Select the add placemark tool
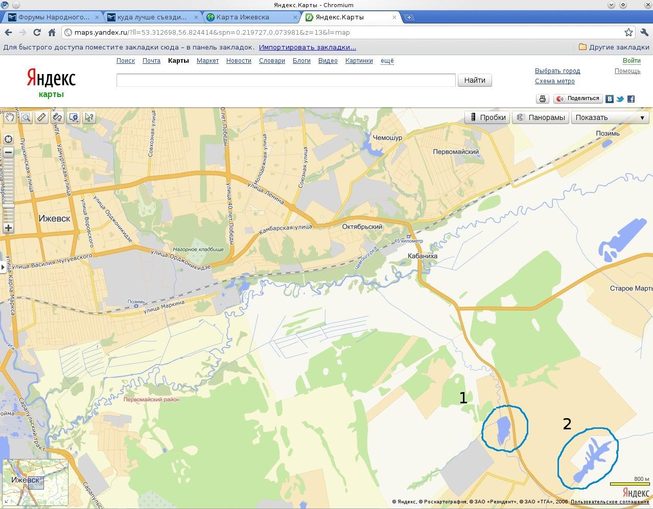The image size is (653, 509). 74,117
